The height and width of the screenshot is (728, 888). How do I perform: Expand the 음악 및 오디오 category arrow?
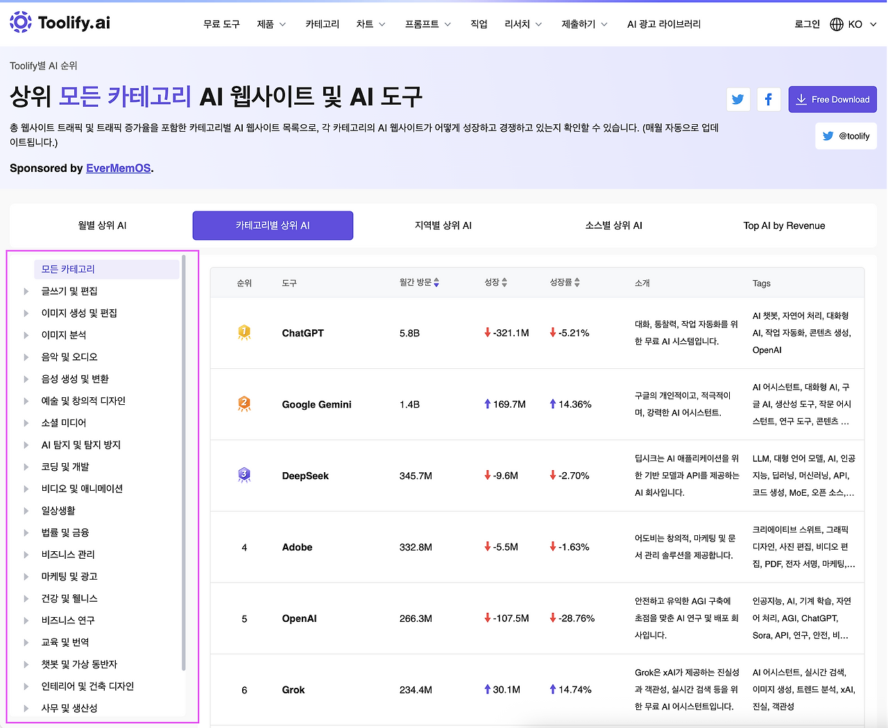[x=26, y=357]
